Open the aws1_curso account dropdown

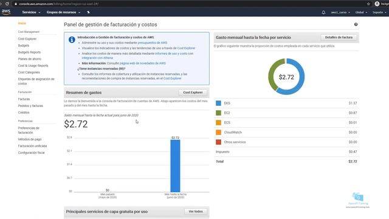340,12
